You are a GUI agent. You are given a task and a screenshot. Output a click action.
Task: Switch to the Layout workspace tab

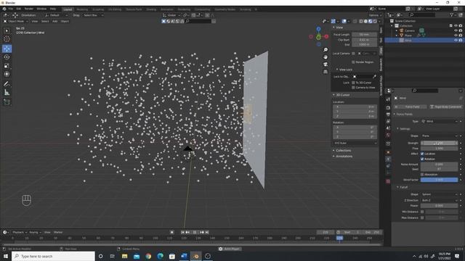pos(68,9)
